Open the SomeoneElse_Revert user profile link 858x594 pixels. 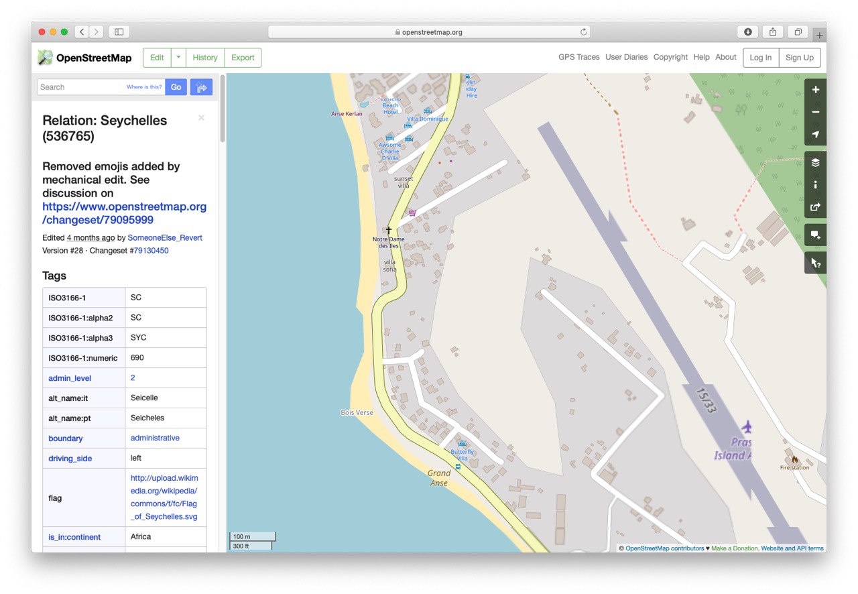(x=165, y=237)
